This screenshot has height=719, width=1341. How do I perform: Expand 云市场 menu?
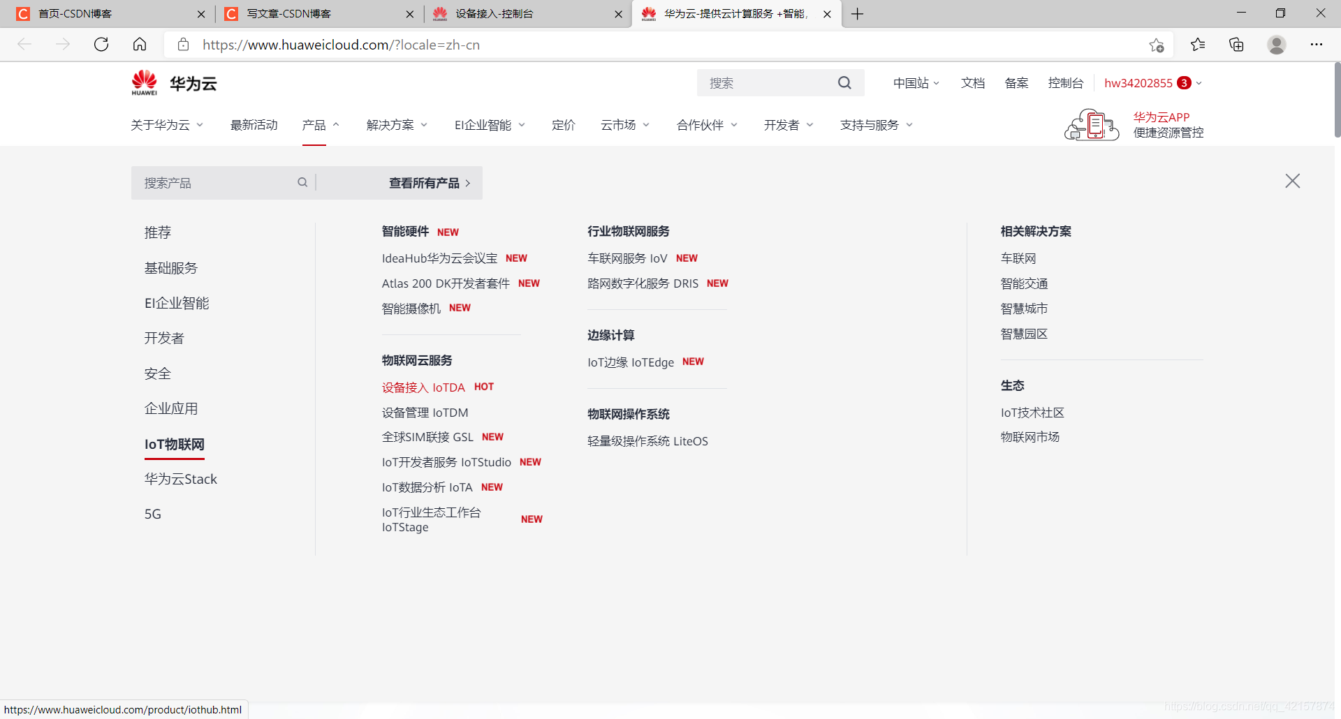point(625,125)
